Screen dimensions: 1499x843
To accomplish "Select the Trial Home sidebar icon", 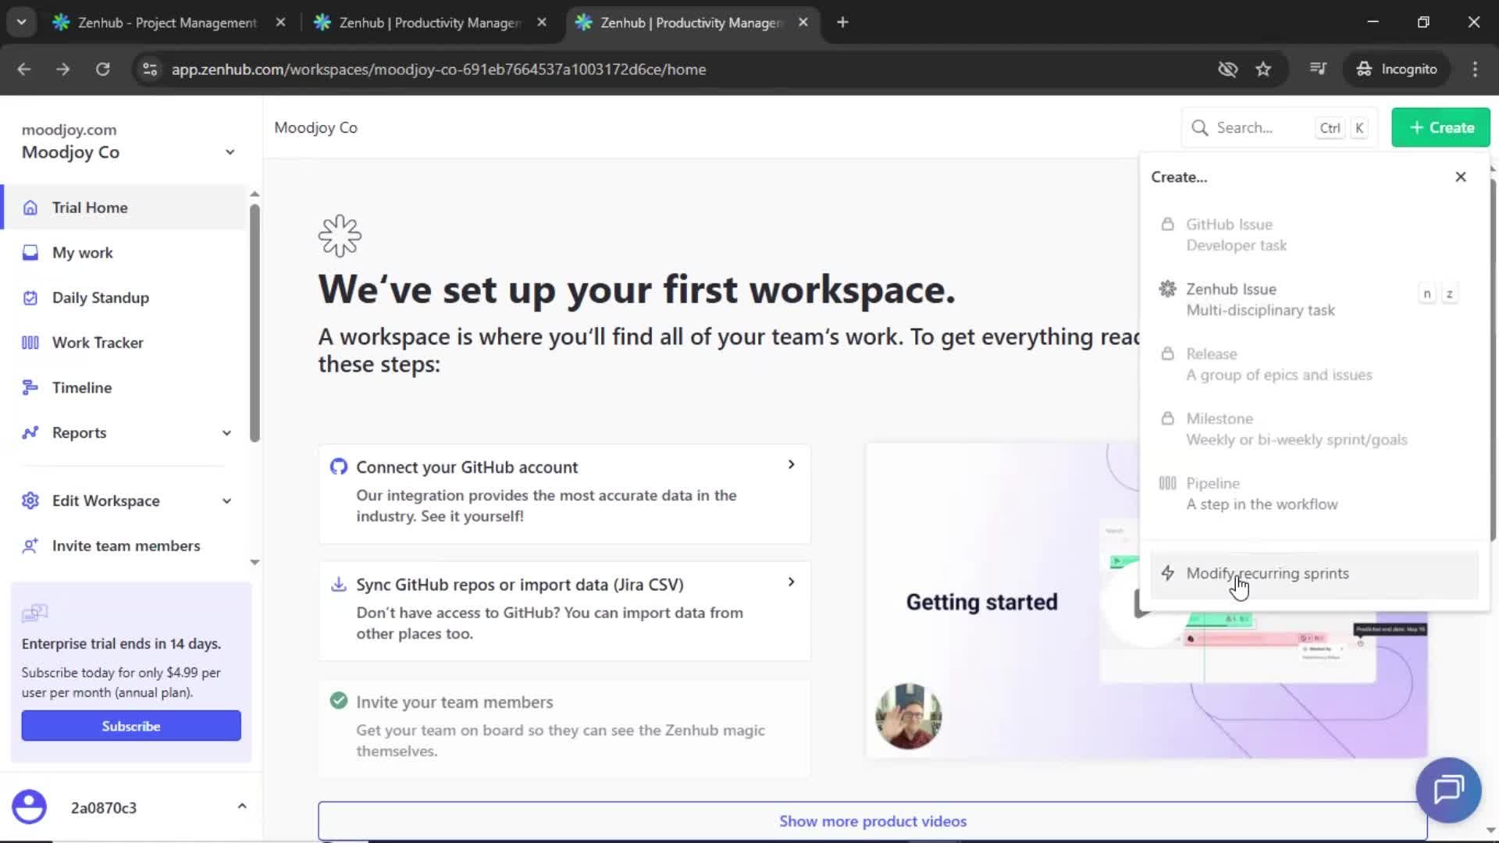I will 30,207.
